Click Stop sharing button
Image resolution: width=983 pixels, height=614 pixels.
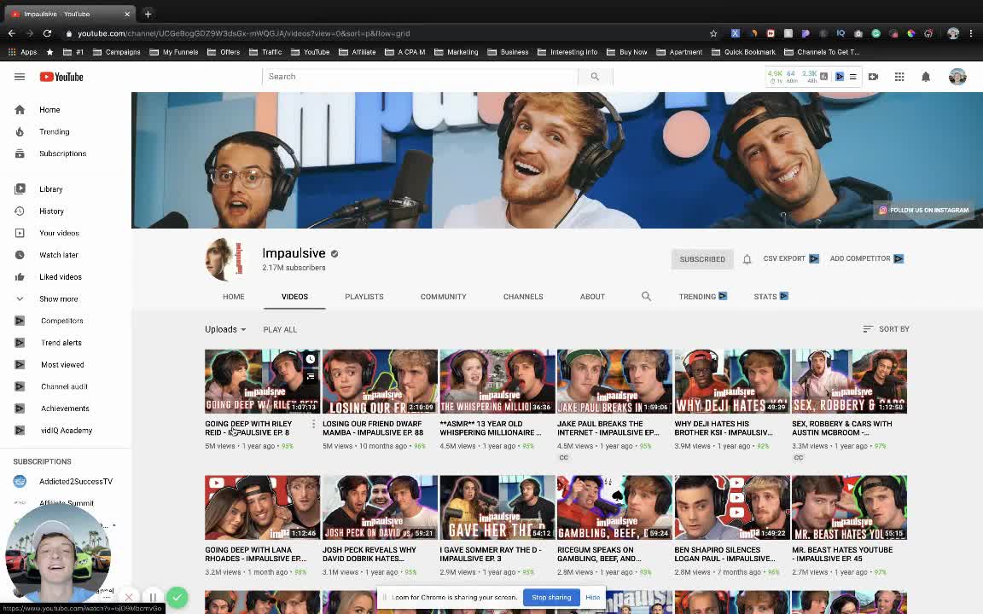[551, 597]
